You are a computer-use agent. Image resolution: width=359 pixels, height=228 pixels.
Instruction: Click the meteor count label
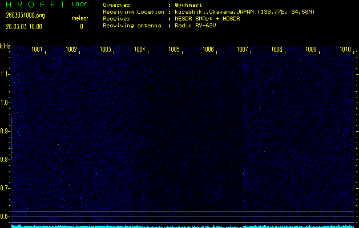click(79, 18)
